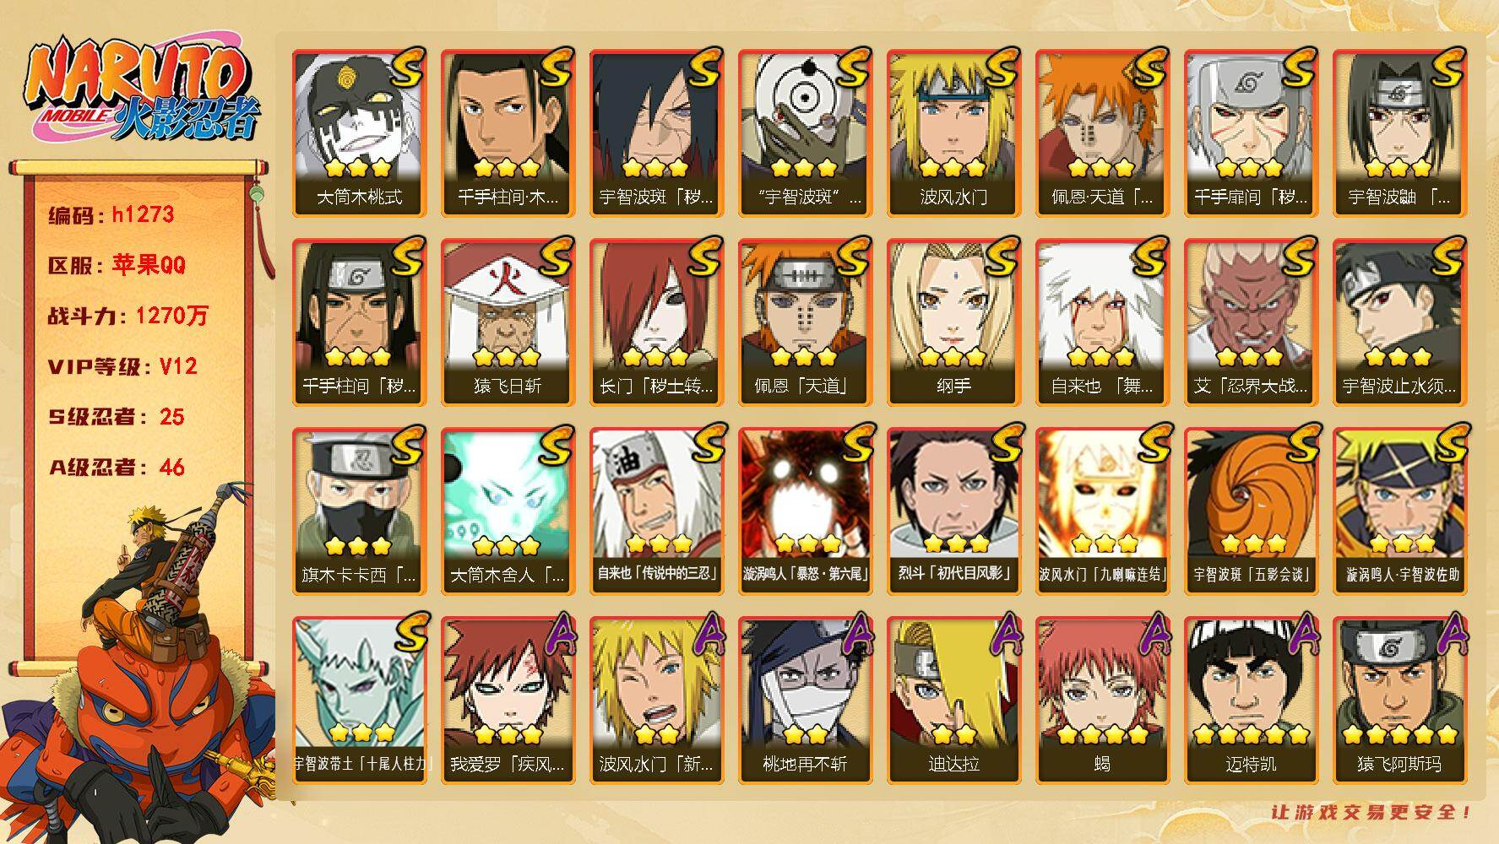
Task: Click the 编码 h1273 label
Action: (111, 214)
